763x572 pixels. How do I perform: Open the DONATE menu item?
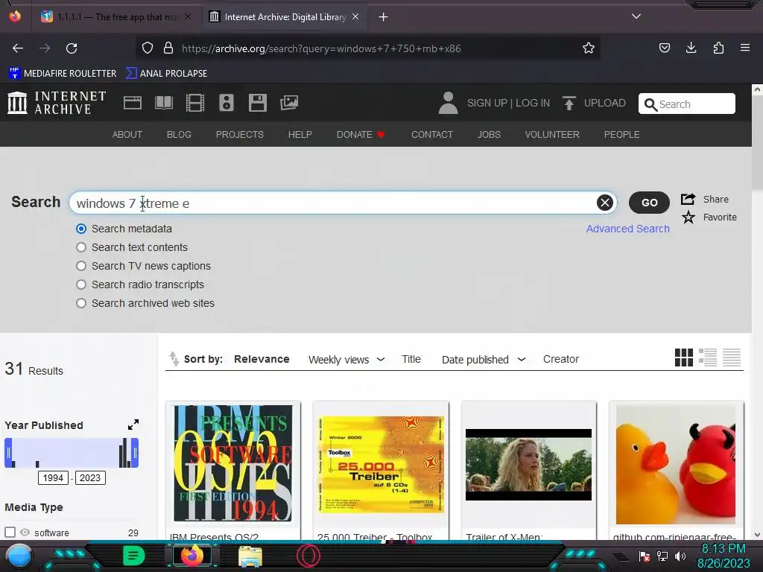(361, 134)
